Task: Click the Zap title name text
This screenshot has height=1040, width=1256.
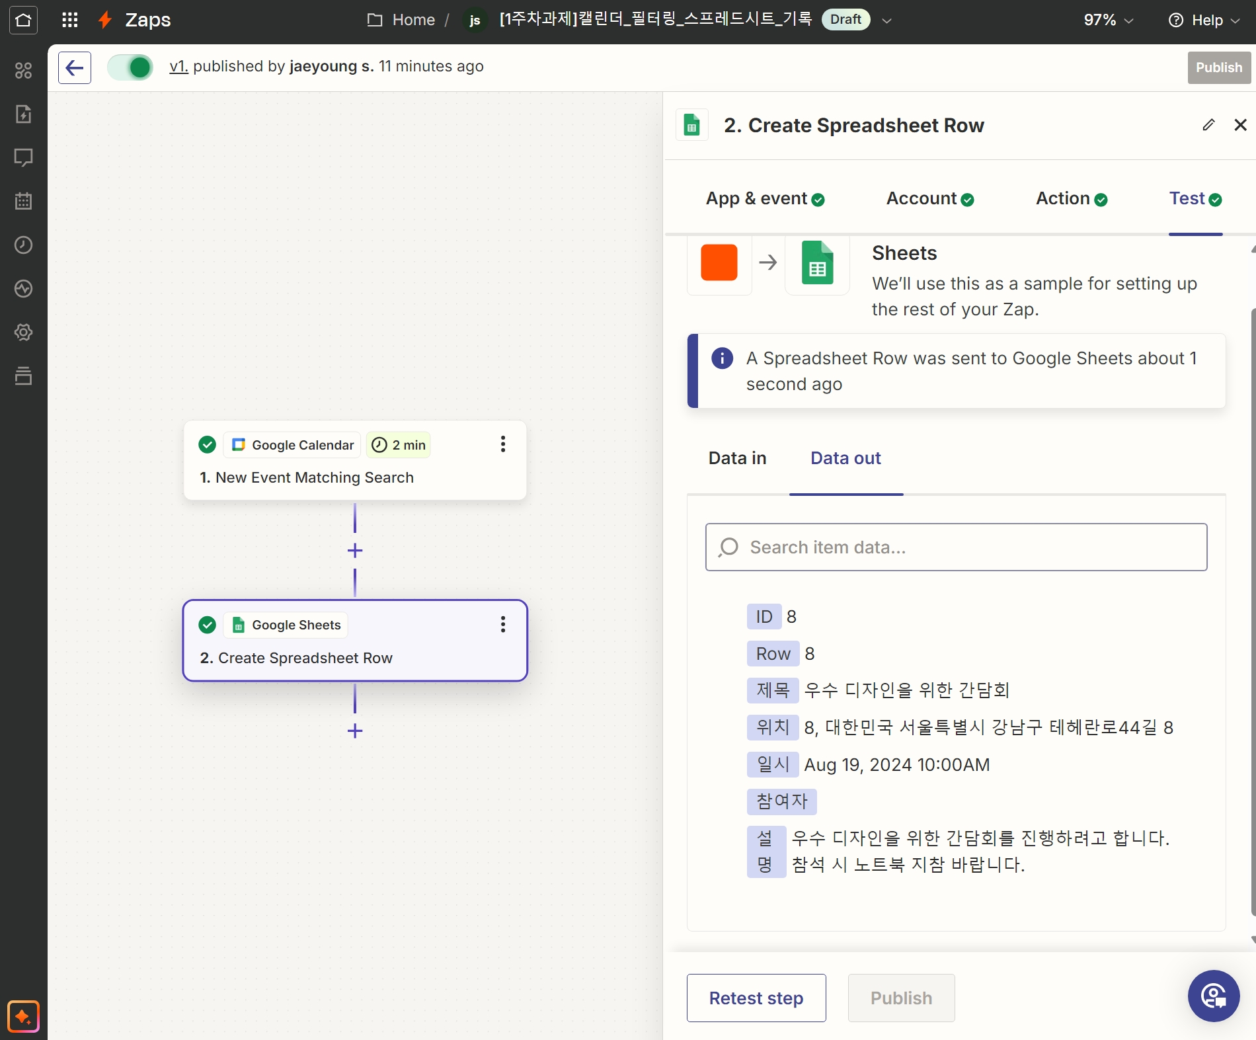Action: click(655, 19)
